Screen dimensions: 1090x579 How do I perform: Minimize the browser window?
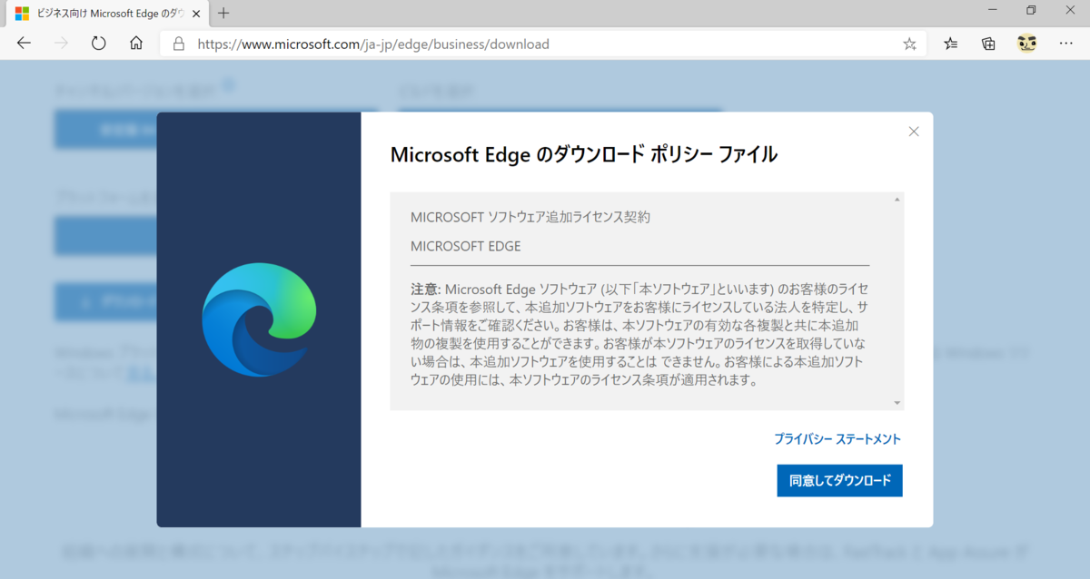[993, 11]
